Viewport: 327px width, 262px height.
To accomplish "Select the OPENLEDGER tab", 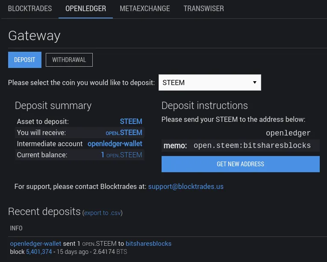I will 86,9.
